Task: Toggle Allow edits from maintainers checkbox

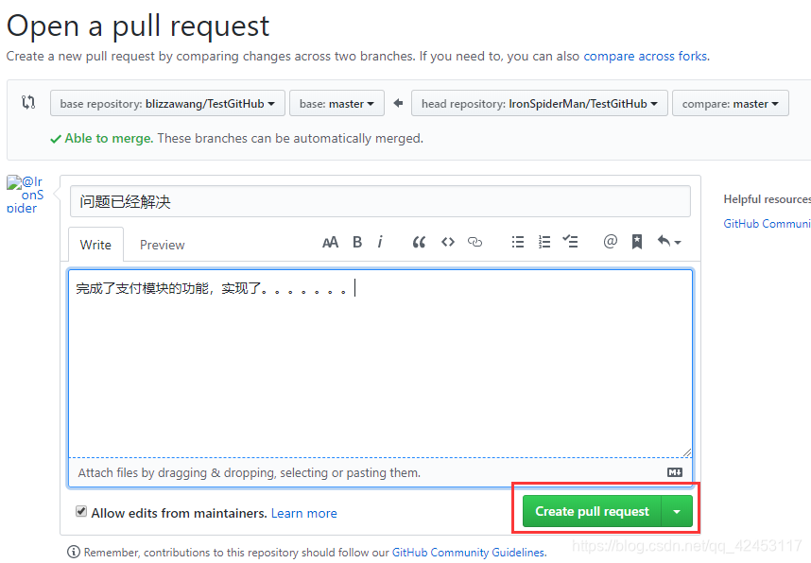Action: [81, 512]
